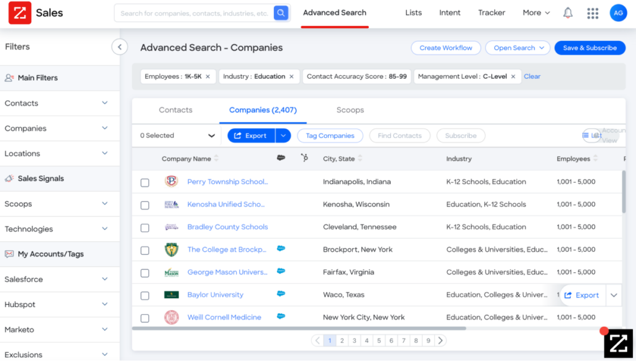Viewport: 636px width, 361px height.
Task: Check the Kenosha Unified School row checkbox
Action: [x=145, y=205]
